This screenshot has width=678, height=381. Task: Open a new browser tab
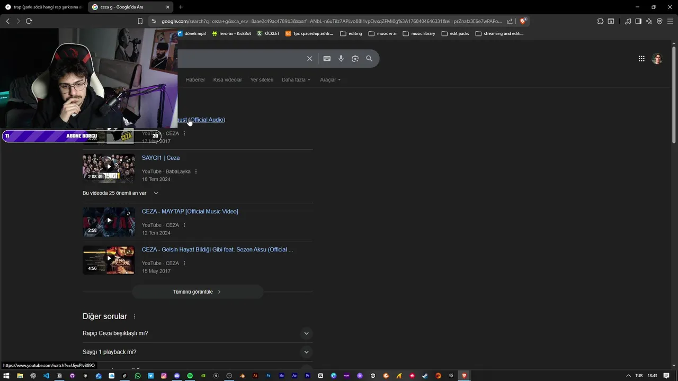181,7
